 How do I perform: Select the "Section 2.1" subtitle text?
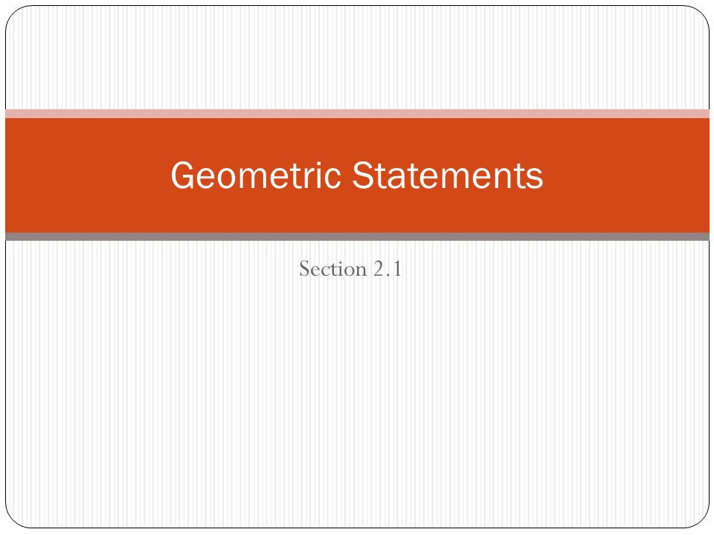tap(350, 269)
